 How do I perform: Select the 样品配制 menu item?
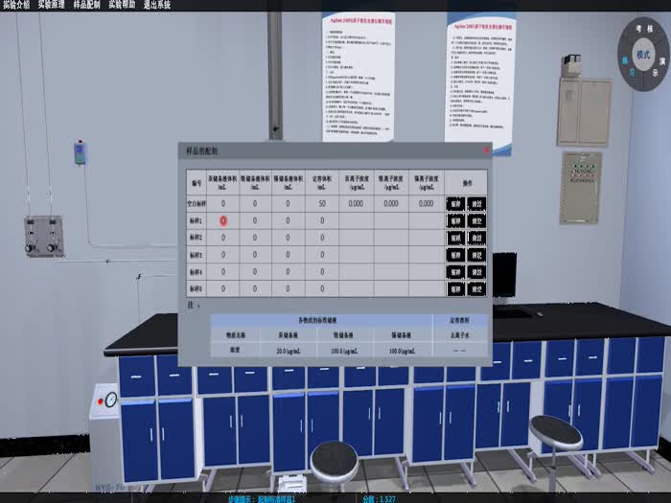coord(87,5)
